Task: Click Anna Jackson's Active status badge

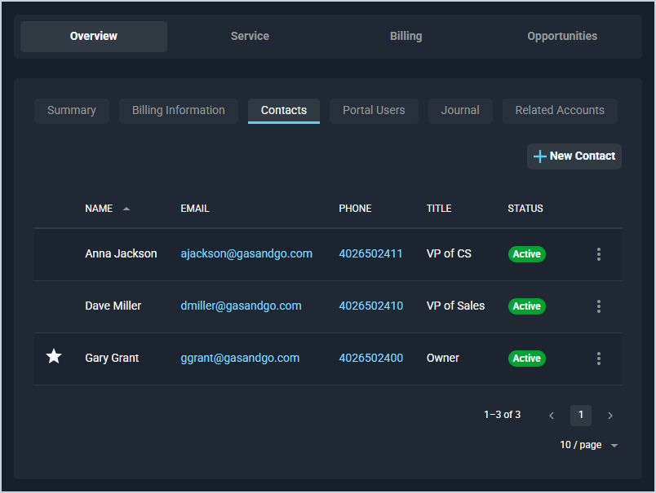Action: 526,254
